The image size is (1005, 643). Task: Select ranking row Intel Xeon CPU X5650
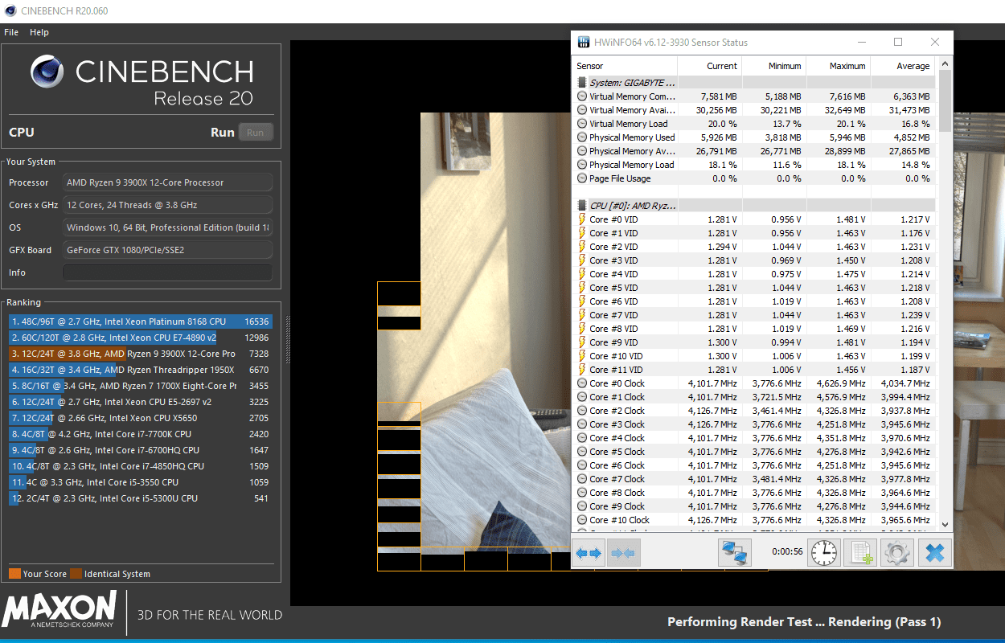pyautogui.click(x=141, y=418)
